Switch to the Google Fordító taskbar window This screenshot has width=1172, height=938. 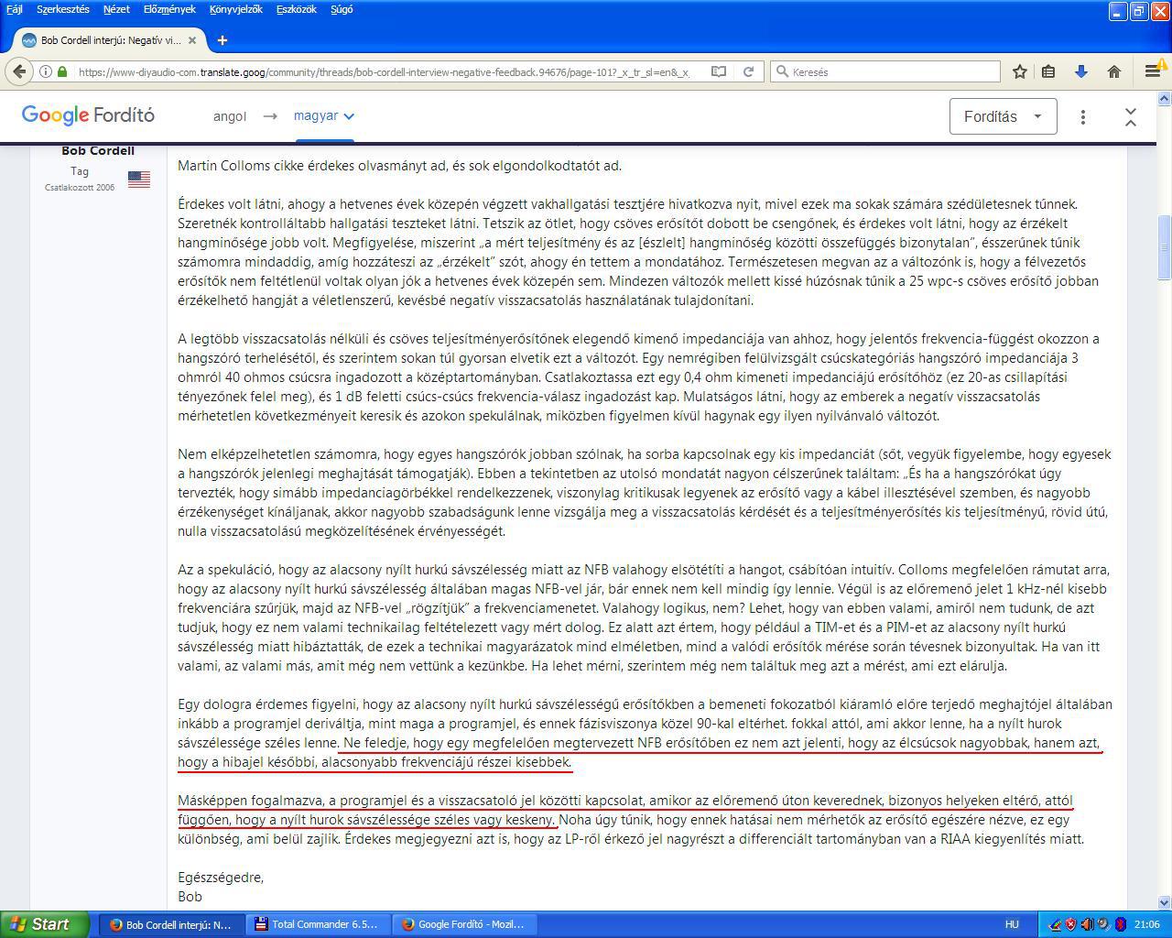[x=463, y=924]
